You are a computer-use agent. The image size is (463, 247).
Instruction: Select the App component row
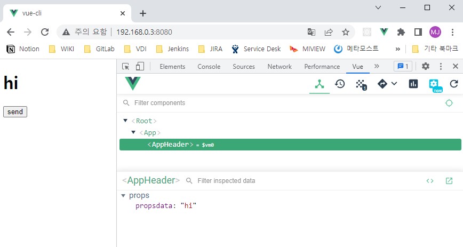290,133
